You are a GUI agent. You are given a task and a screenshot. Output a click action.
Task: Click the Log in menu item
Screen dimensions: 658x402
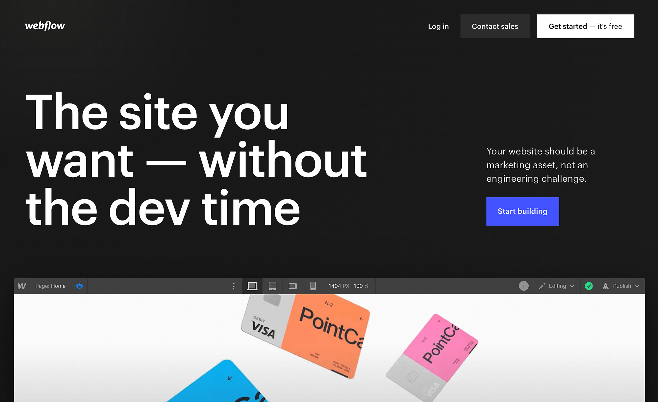438,26
